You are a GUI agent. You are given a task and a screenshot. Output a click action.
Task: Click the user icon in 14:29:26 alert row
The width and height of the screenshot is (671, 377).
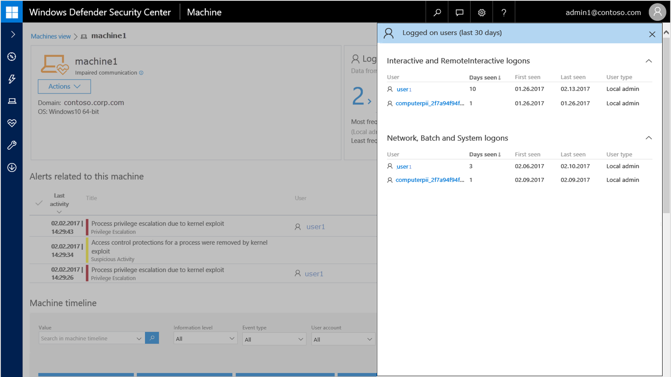[298, 273]
